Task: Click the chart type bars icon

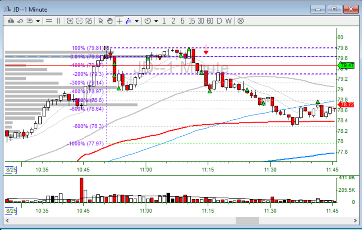Action: 11,21
